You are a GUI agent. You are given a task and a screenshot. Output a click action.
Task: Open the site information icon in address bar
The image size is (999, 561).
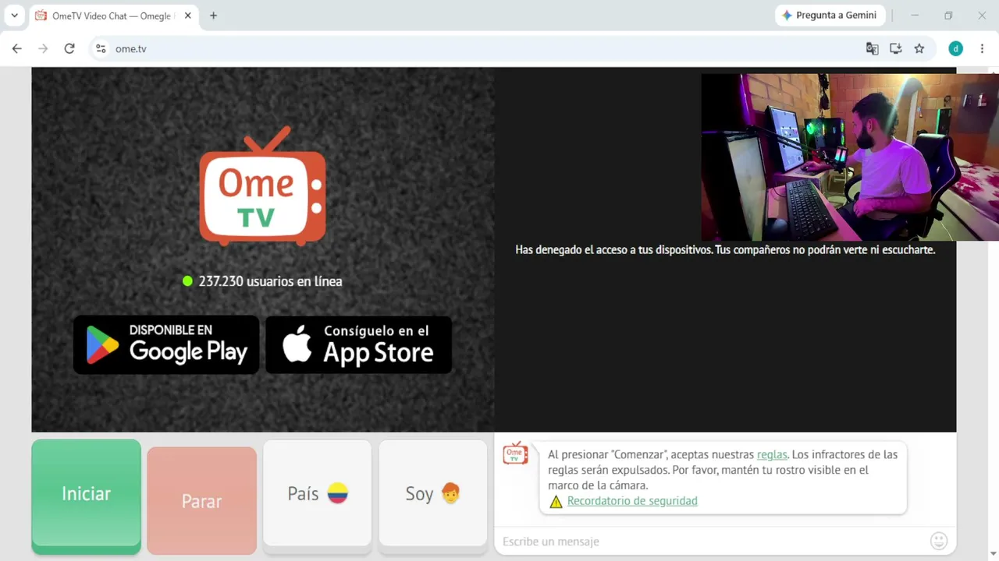coord(101,48)
